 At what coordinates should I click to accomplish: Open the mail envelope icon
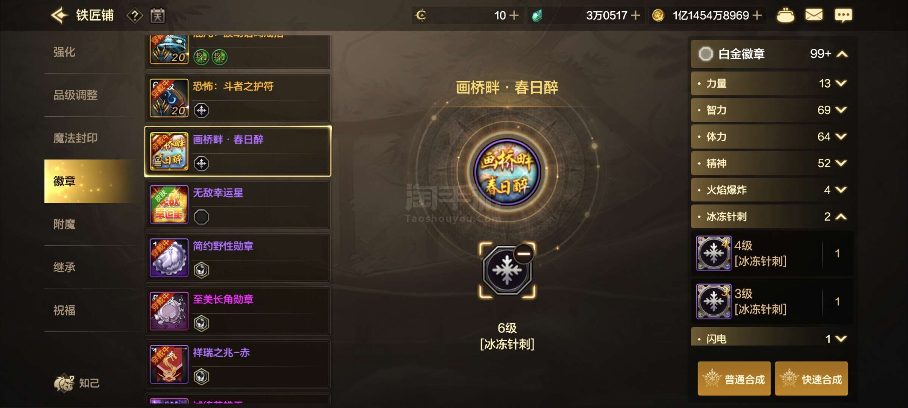click(814, 15)
